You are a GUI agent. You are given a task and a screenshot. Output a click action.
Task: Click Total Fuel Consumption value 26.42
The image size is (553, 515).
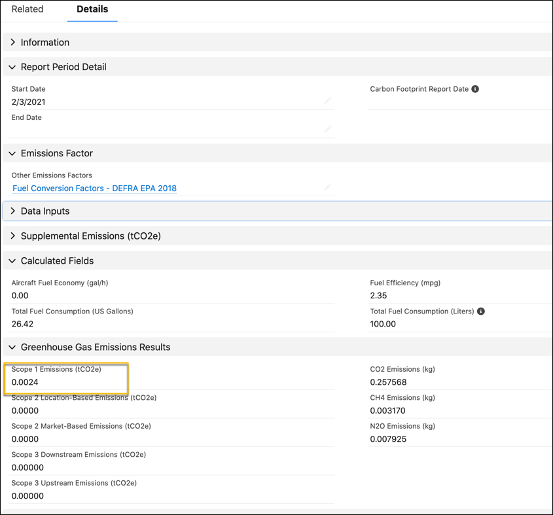click(22, 324)
